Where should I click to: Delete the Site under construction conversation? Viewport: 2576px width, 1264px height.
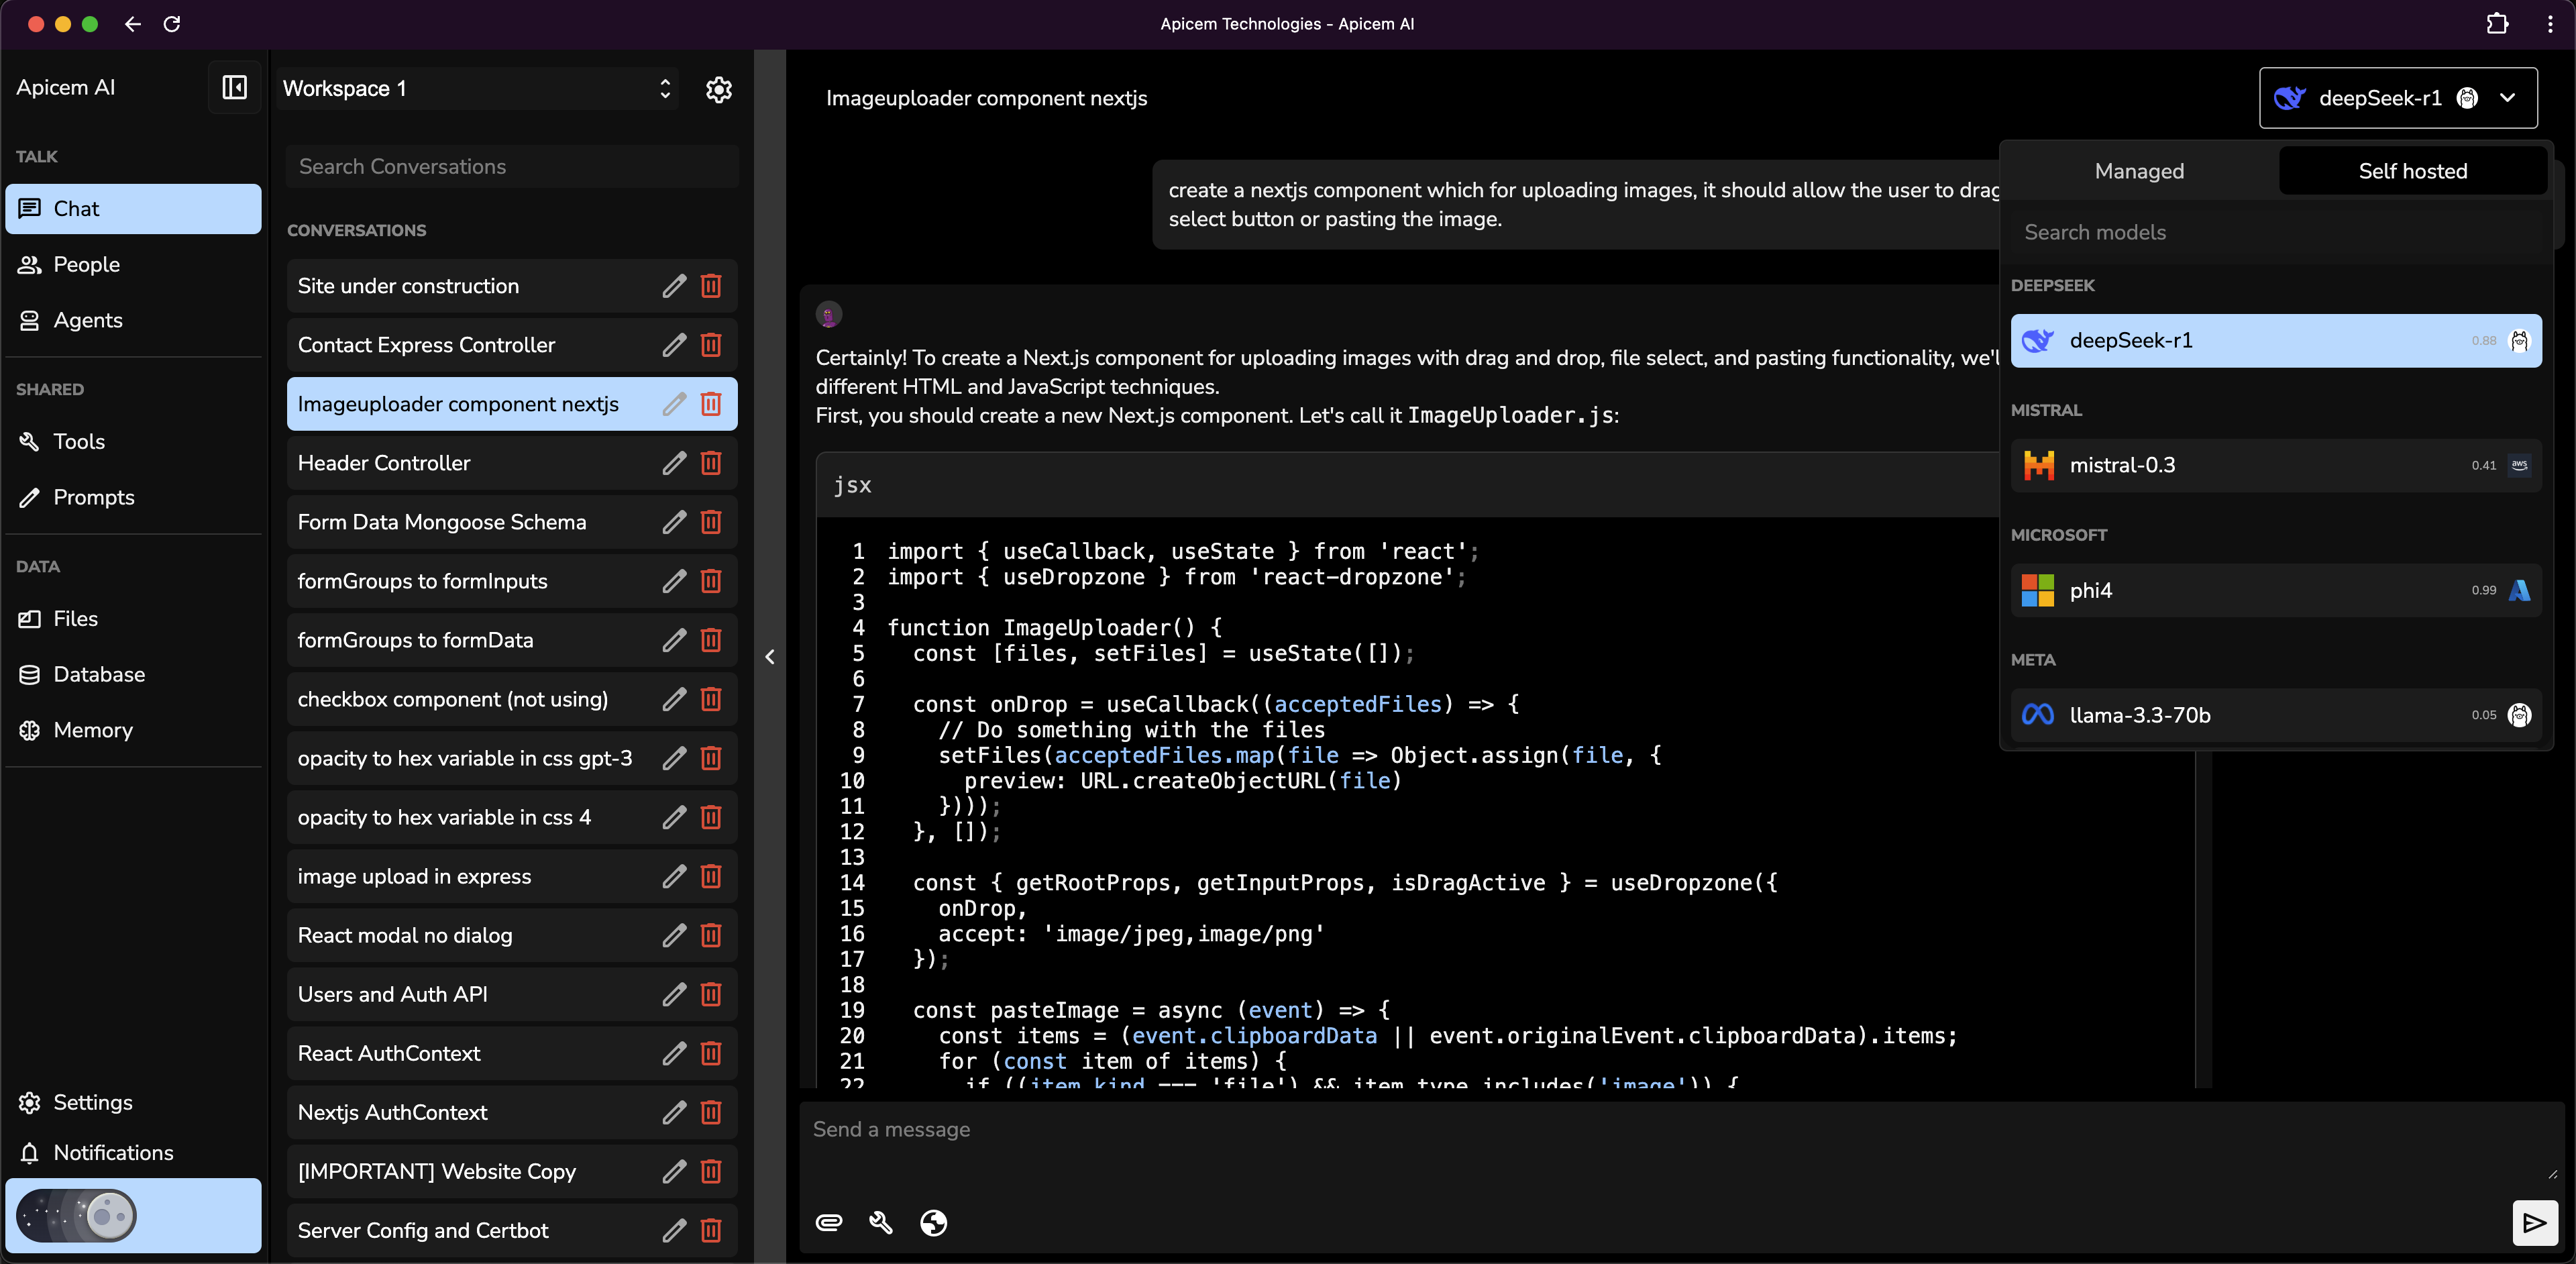(711, 286)
